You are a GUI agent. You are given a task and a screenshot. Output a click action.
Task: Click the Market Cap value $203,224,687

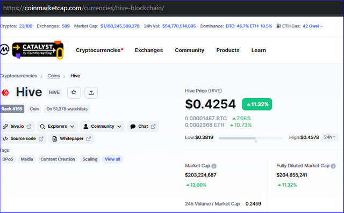point(200,175)
